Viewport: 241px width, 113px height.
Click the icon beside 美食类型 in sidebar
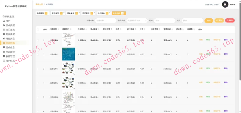tap(4, 34)
